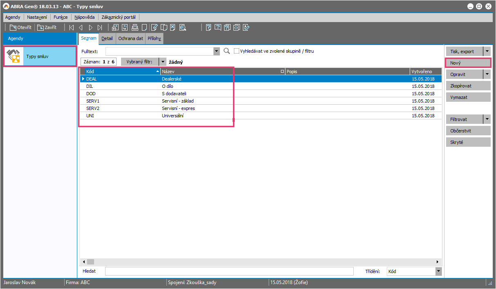The height and width of the screenshot is (289, 496).
Task: Click the fulltext search magnifier icon
Action: click(x=227, y=51)
